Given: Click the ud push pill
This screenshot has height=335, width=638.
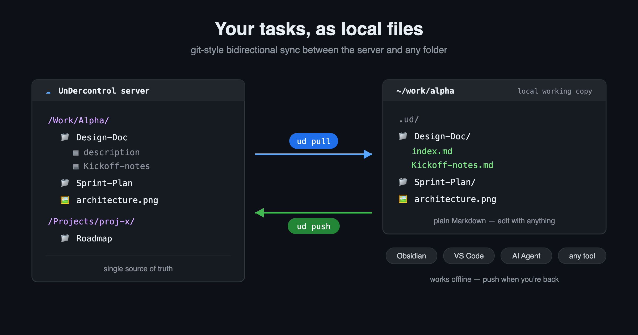Looking at the screenshot, I should (x=314, y=226).
